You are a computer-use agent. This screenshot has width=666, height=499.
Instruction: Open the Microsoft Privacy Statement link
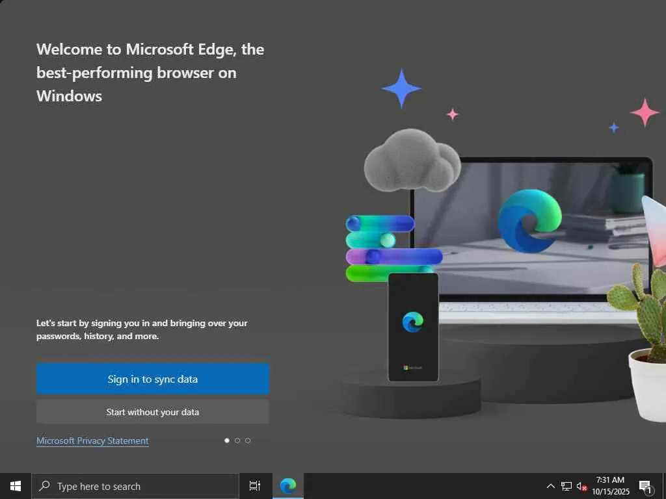[92, 441]
